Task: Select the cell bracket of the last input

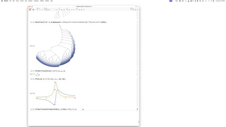Action: (x=137, y=109)
